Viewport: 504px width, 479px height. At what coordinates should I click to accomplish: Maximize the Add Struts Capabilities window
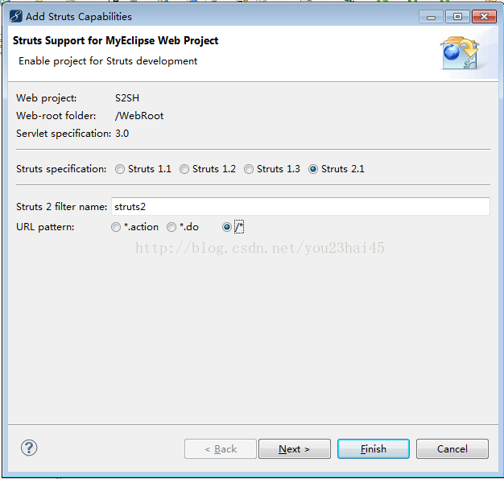point(457,17)
